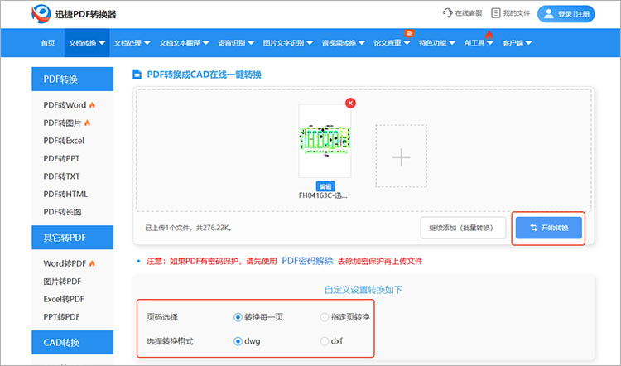The image size is (621, 366).
Task: Select Word转PDF in sidebar
Action: (65, 263)
